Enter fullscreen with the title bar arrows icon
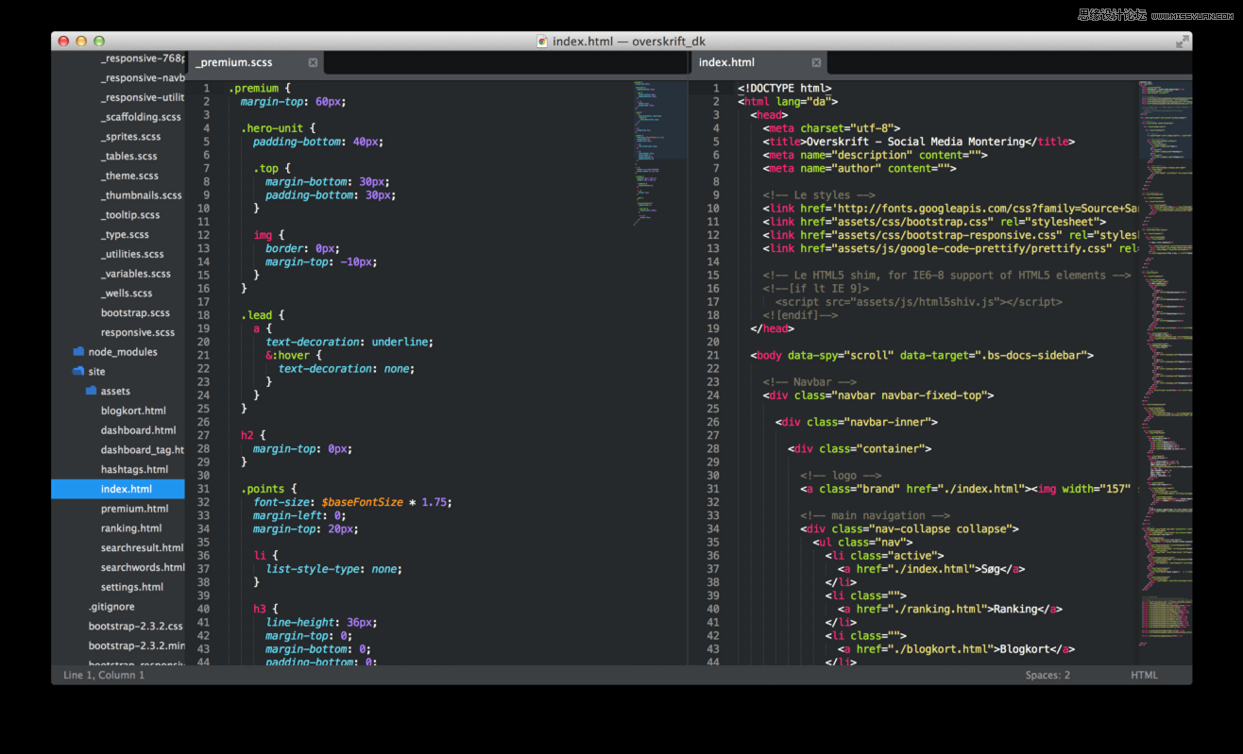This screenshot has height=754, width=1243. click(x=1182, y=42)
